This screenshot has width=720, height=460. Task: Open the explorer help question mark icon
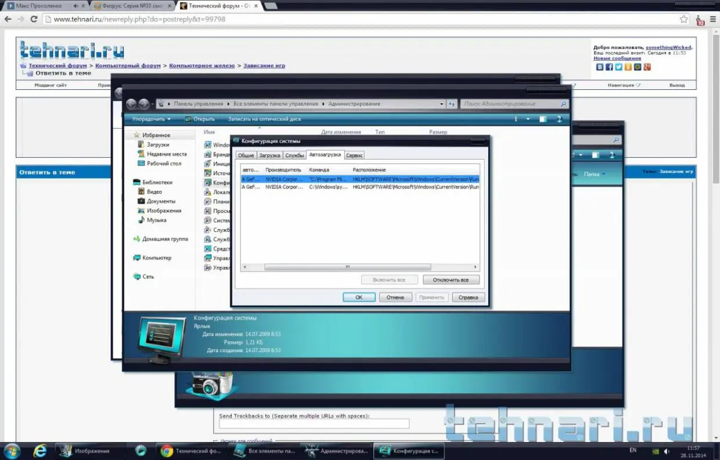(x=559, y=119)
